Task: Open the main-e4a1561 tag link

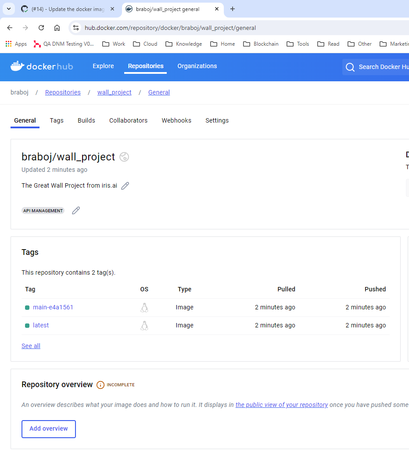Action: pyautogui.click(x=53, y=307)
